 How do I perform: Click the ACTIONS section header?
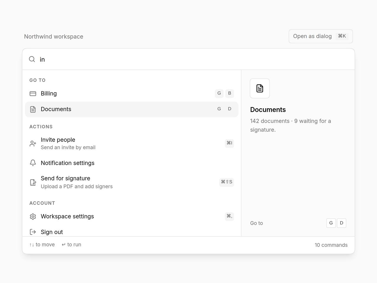click(x=41, y=127)
